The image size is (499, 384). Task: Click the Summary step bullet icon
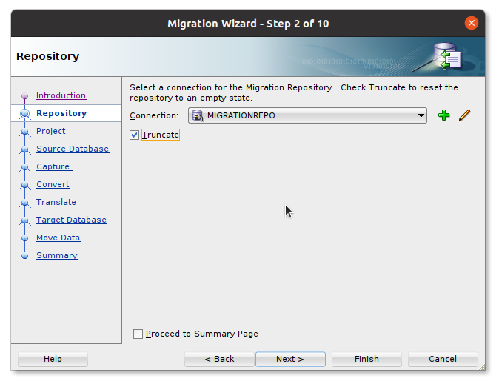(x=25, y=256)
